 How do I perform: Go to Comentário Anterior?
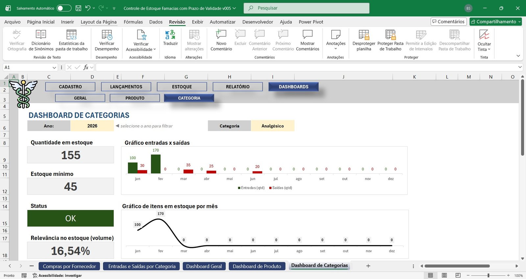(260, 40)
